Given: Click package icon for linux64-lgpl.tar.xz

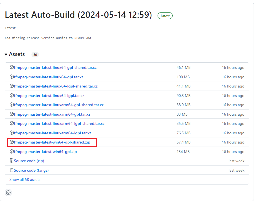Looking at the screenshot, I should [11, 95].
